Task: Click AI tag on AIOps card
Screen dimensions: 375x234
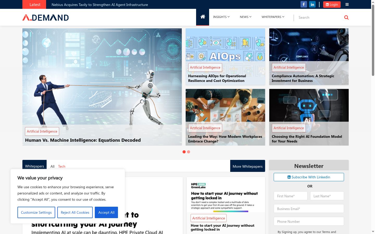Action: 205,67
